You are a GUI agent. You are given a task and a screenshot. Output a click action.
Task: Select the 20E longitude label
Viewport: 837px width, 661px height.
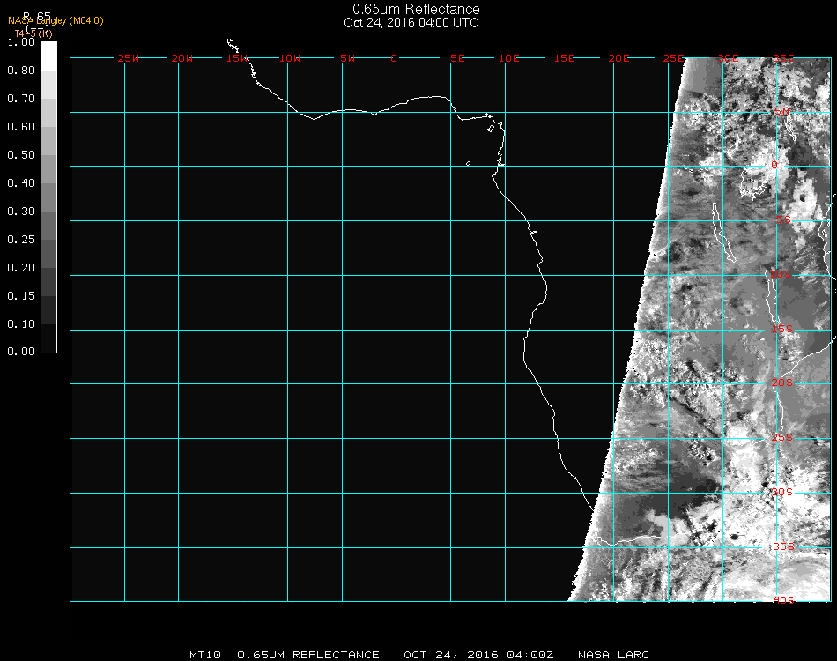tap(619, 59)
